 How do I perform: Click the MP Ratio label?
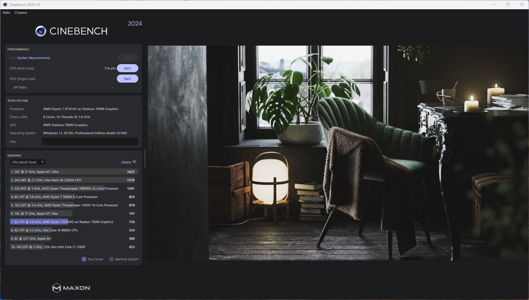click(20, 87)
